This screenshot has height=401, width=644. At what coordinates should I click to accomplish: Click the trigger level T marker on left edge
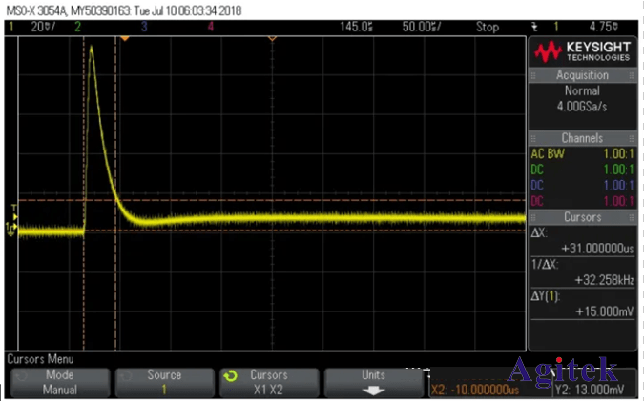tap(12, 207)
